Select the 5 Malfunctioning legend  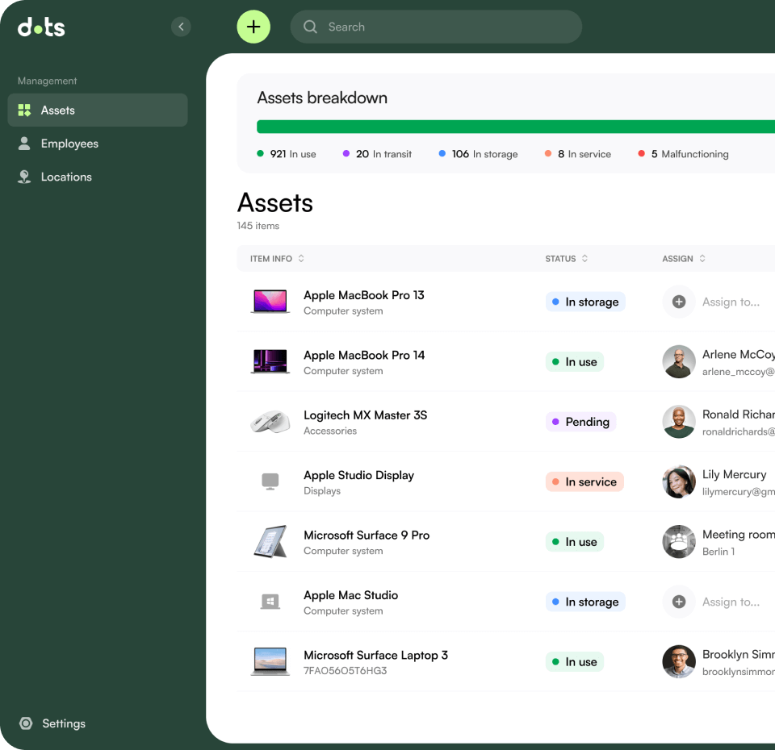[683, 154]
